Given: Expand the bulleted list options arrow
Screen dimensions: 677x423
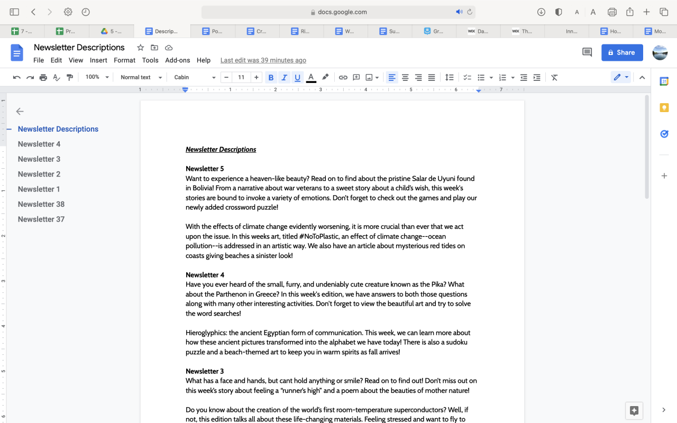Looking at the screenshot, I should (491, 77).
